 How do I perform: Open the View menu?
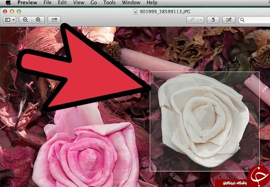pos(79,2)
